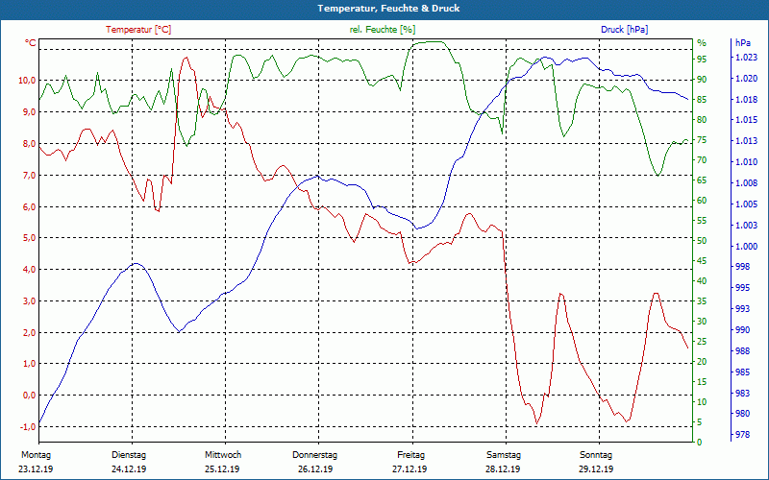Viewport: 769px width, 480px height.
Task: Select the red 'Temperatur [°C]' legend label
Action: click(138, 30)
